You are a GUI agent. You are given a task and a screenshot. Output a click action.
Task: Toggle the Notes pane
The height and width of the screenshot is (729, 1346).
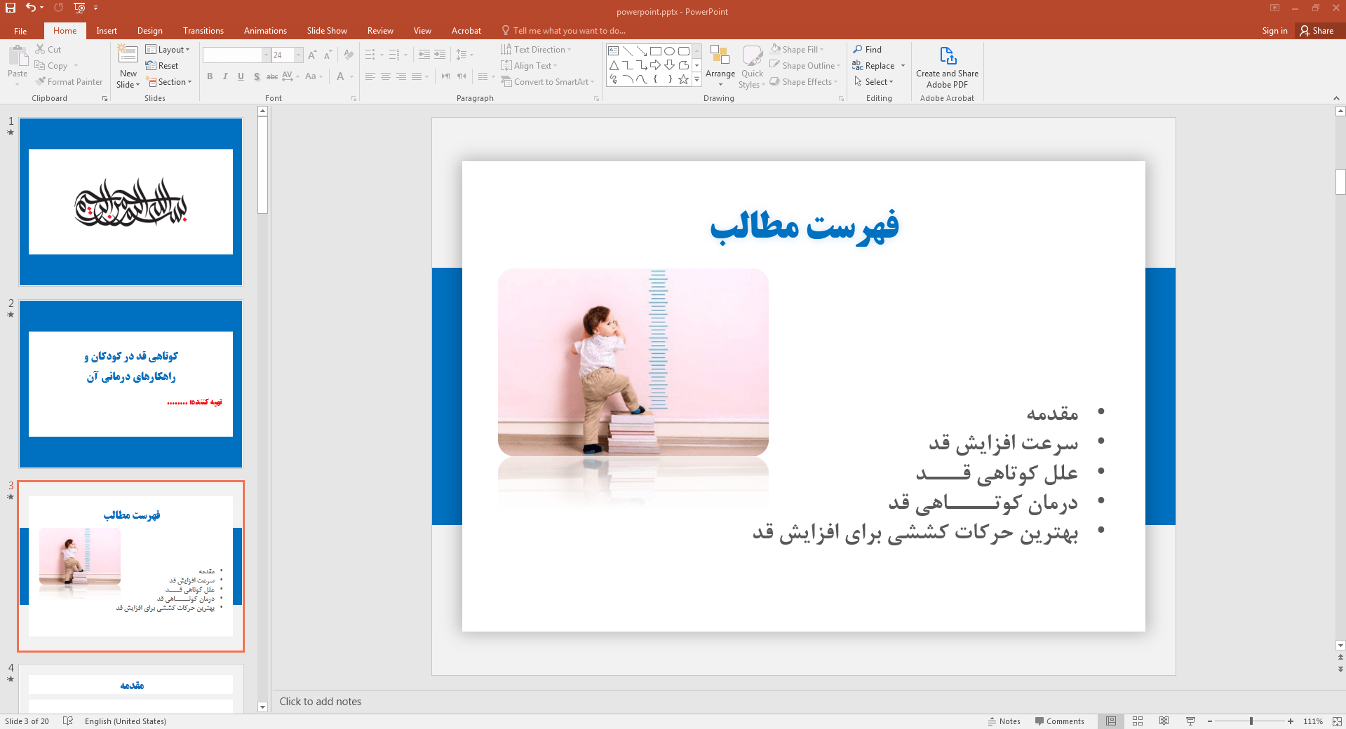pos(1004,721)
